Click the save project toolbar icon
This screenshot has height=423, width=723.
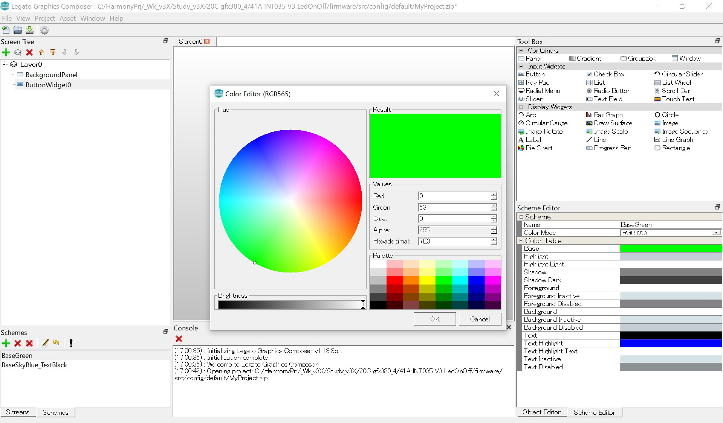[29, 30]
